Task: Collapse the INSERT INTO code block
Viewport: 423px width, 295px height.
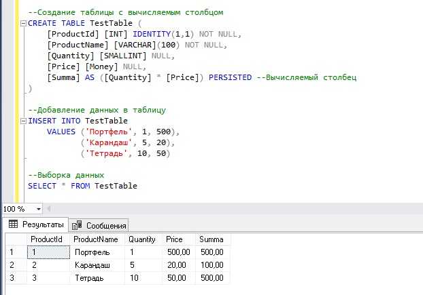Action: 24,121
